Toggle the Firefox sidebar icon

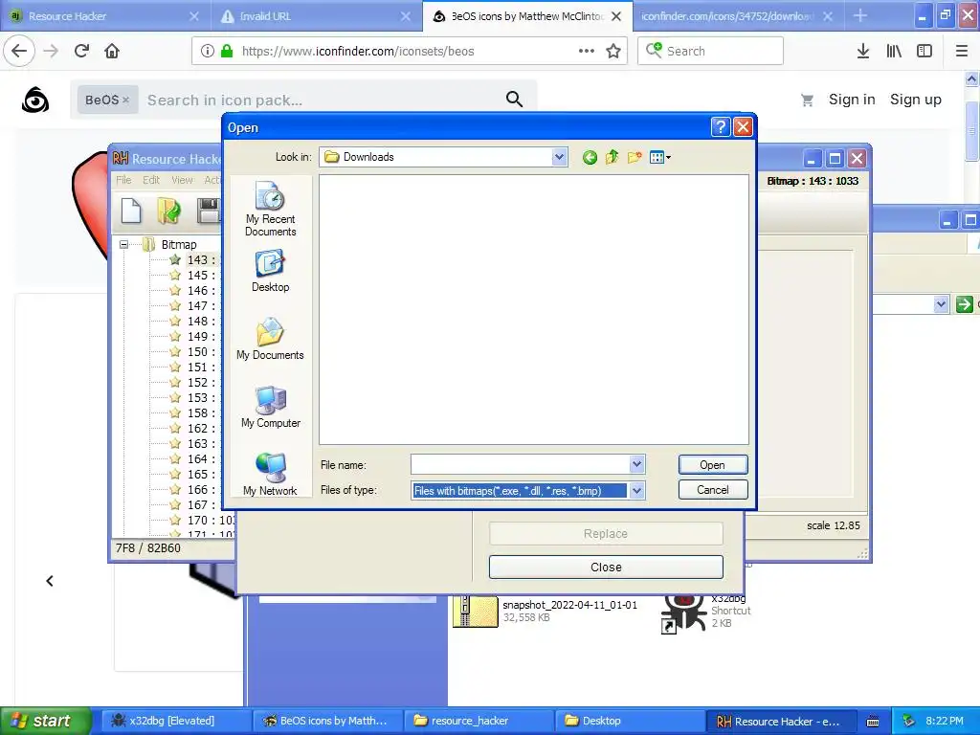click(924, 51)
